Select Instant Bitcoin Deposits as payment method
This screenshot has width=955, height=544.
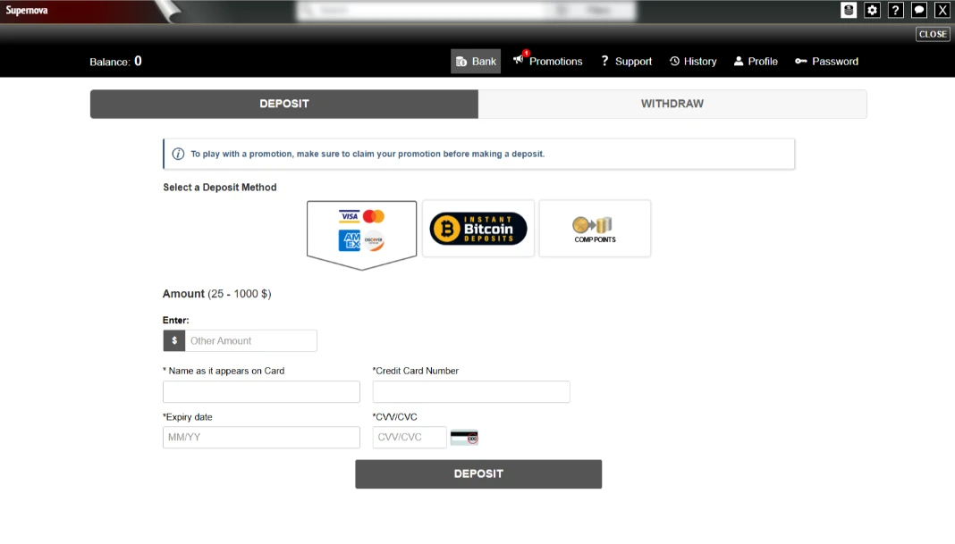[x=478, y=229]
